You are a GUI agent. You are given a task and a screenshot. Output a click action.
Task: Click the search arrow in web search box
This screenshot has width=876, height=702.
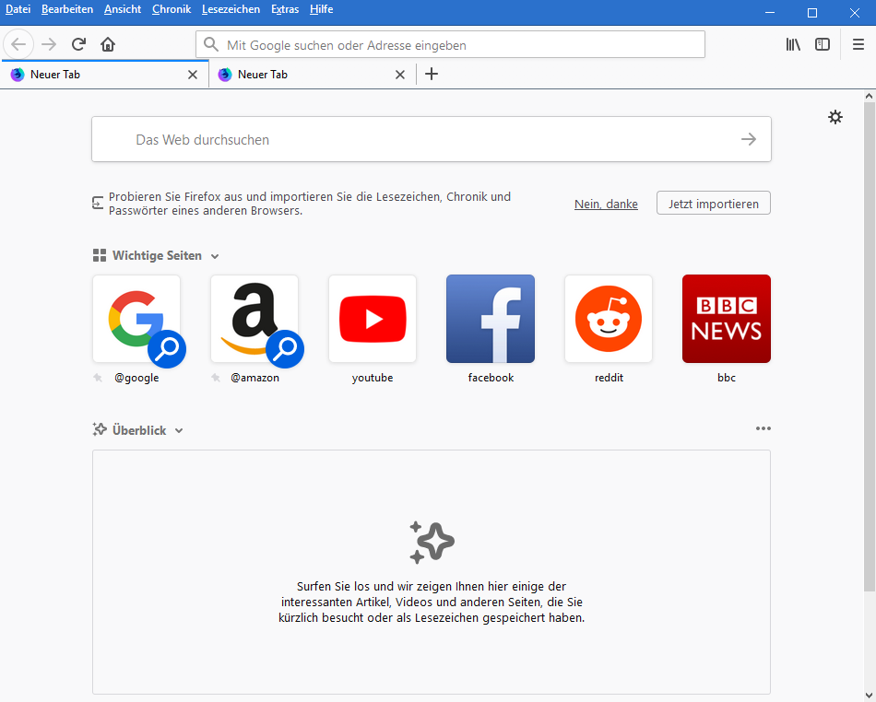[x=749, y=139]
